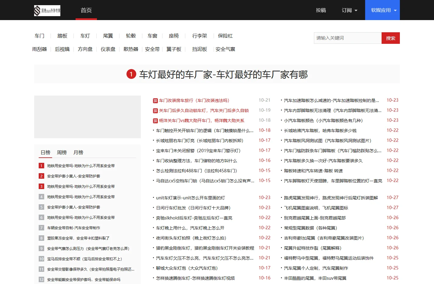Click rank badge 1 in the daily list
434x284 pixels.
[x=41, y=166]
